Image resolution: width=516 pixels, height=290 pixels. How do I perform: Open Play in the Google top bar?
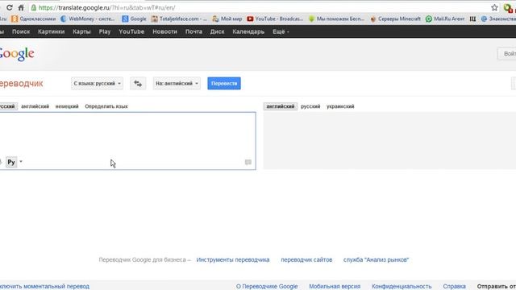105,31
